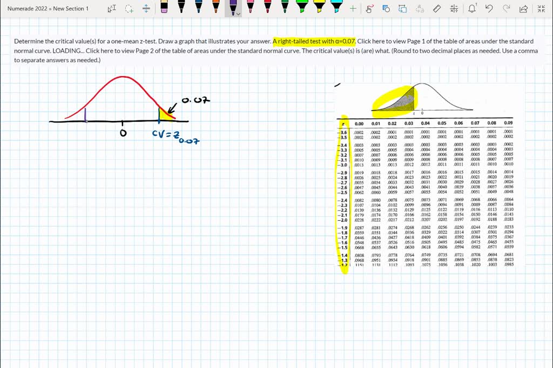This screenshot has width=553, height=368.
Task: Activate the cursor selection tool
Action: pyautogui.click(x=112, y=8)
